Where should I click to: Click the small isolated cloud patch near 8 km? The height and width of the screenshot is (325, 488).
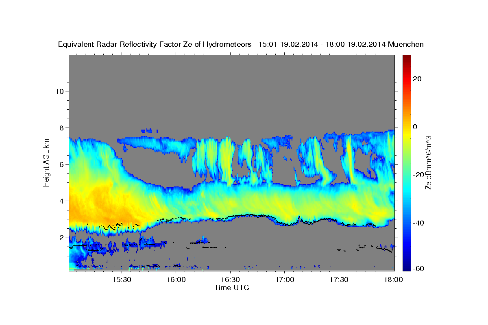coord(150,131)
